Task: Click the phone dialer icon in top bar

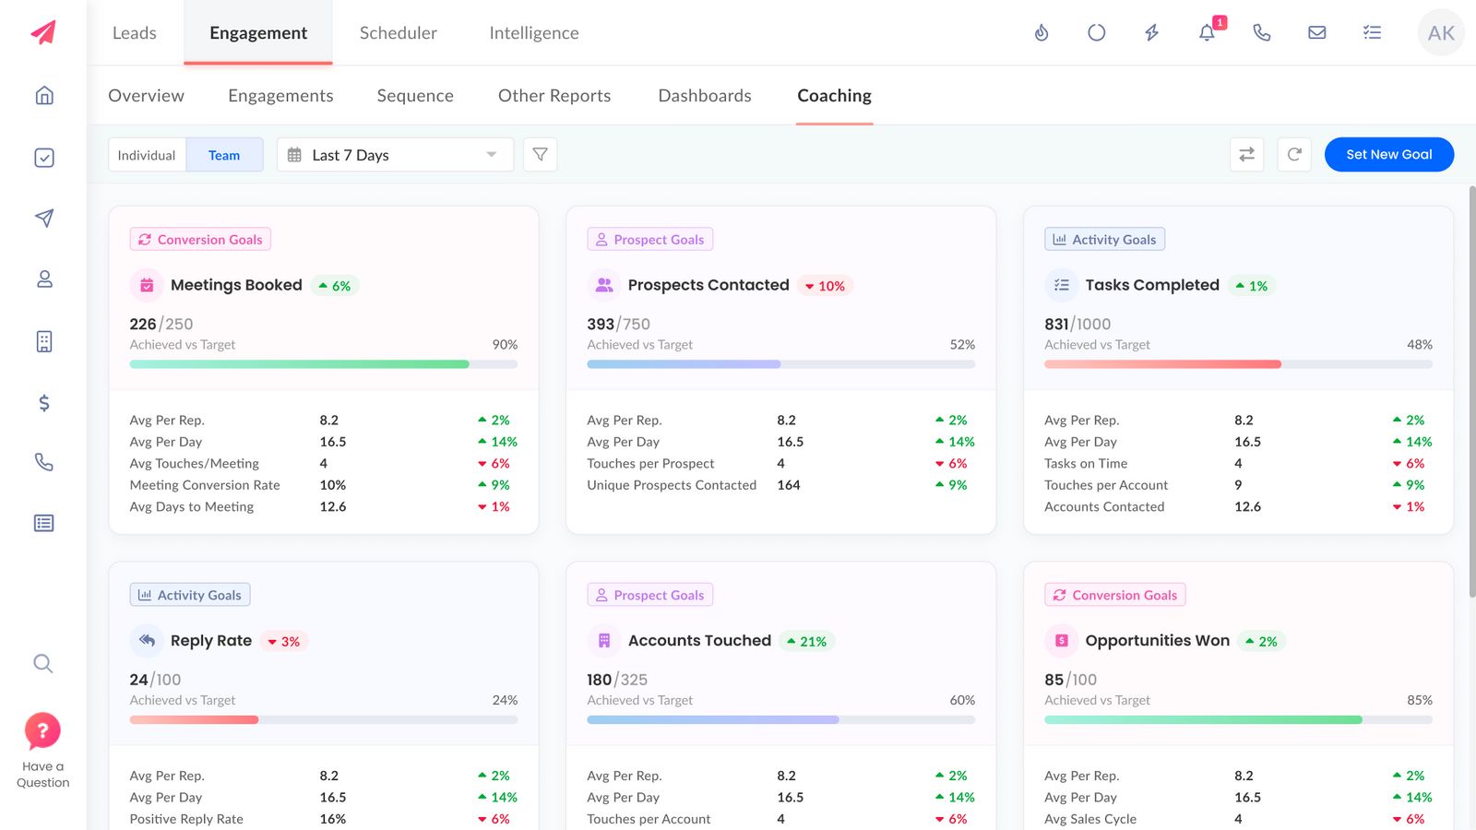Action: click(1262, 32)
